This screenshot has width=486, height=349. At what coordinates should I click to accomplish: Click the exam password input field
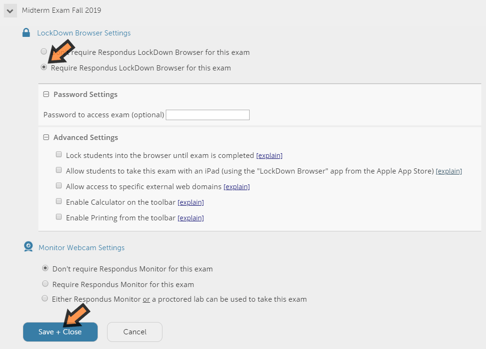207,115
